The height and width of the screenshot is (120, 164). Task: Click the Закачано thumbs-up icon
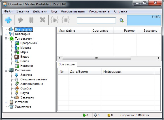tap(17, 97)
